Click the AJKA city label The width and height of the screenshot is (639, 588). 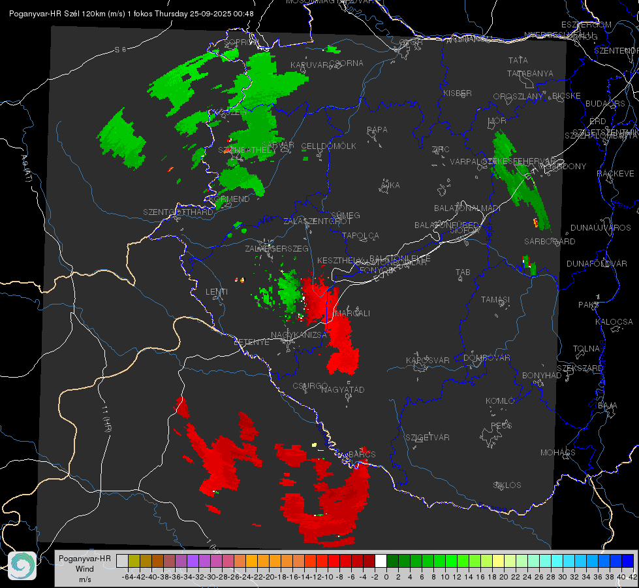pos(390,186)
